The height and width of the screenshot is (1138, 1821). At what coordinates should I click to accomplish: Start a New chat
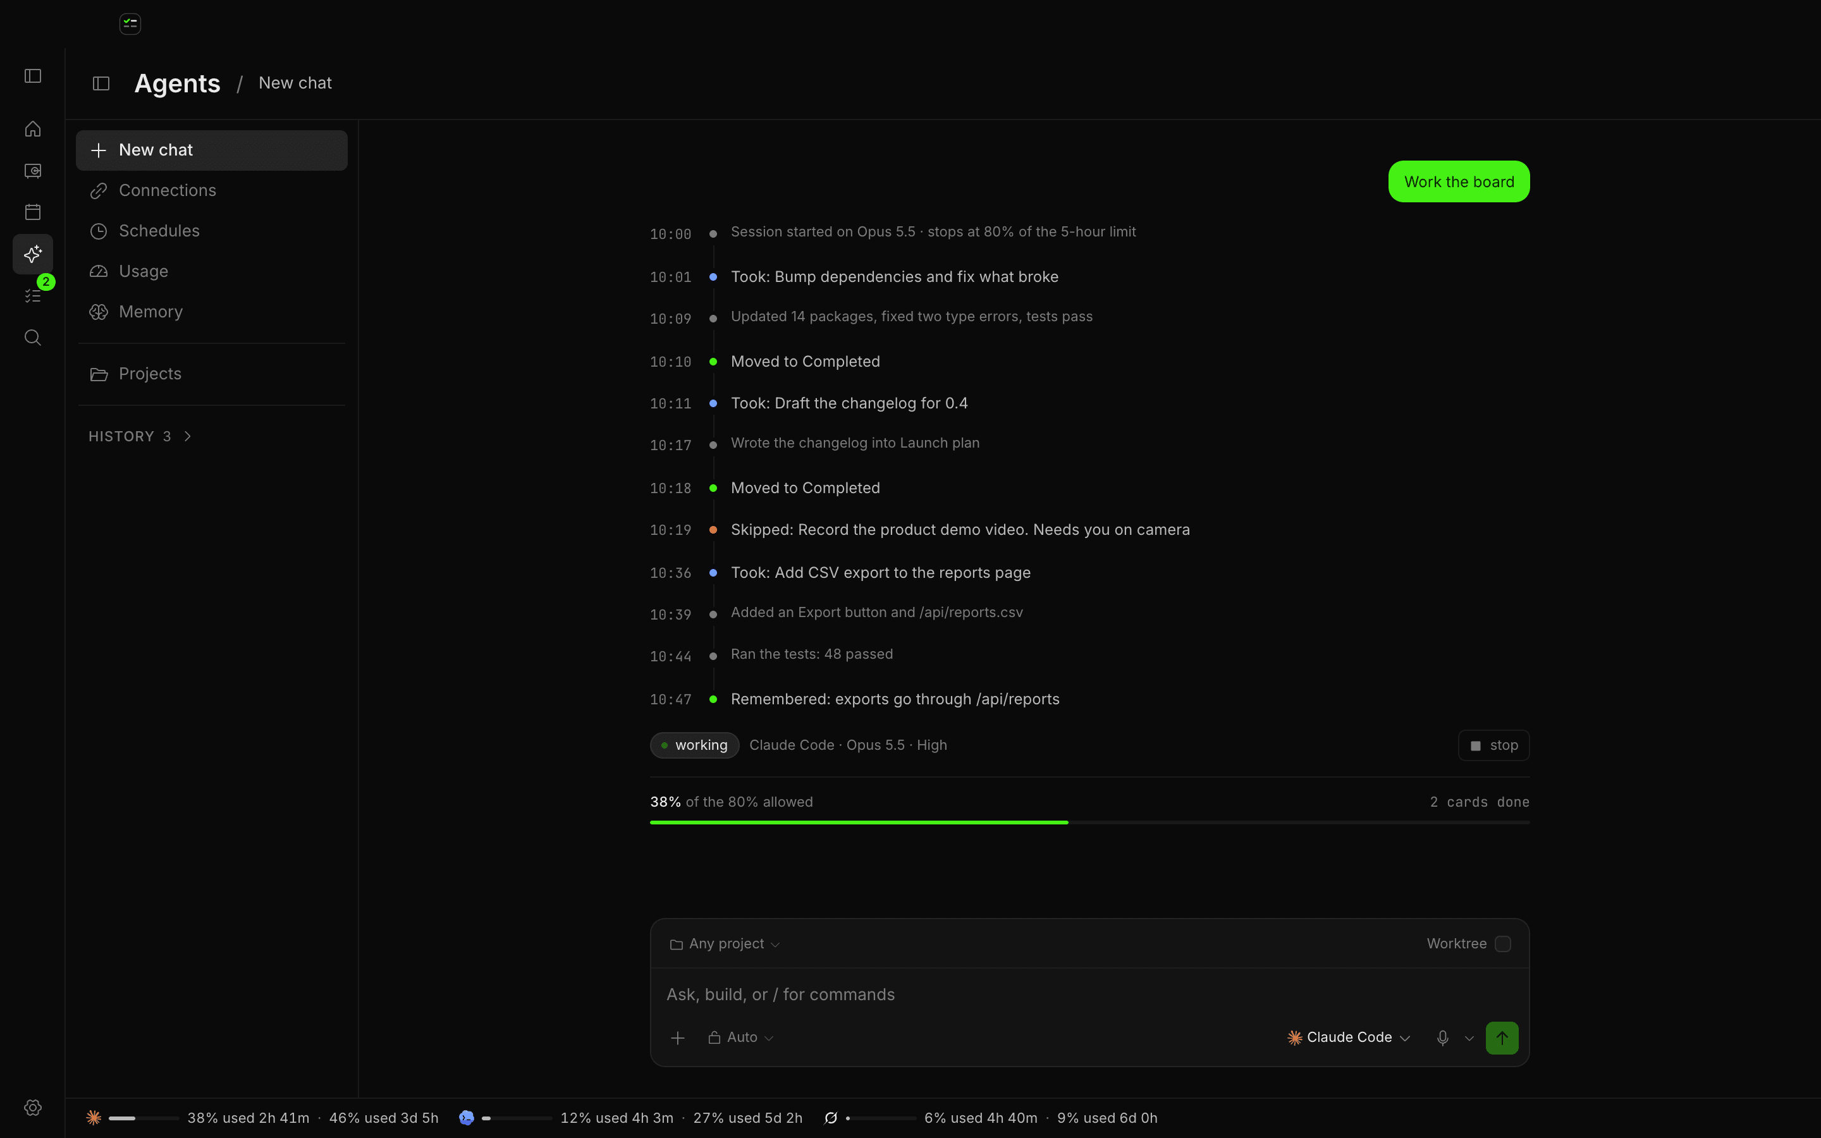click(x=211, y=150)
